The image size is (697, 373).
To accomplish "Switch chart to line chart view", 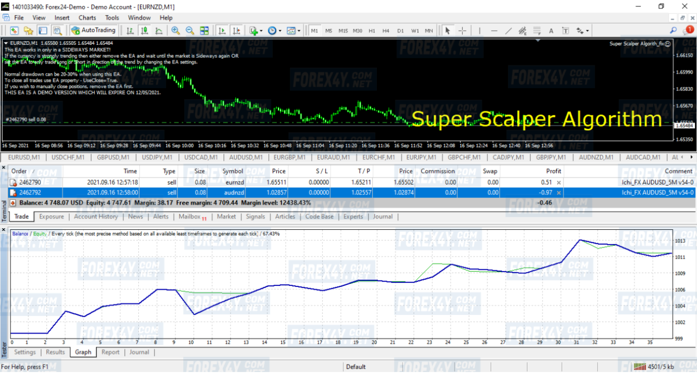I will tap(159, 31).
